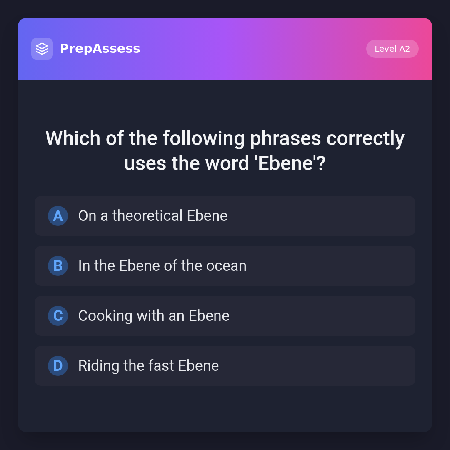Click the circular D letter badge
Image resolution: width=450 pixels, height=450 pixels.
click(x=58, y=366)
